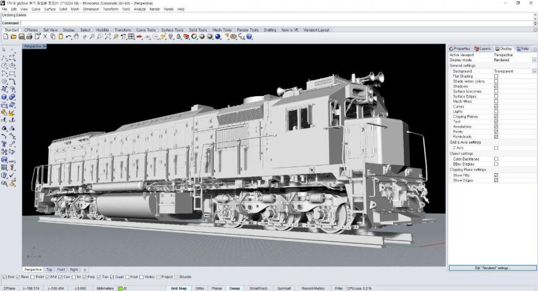Enable the Flat Shading checkbox
The height and width of the screenshot is (291, 538).
tap(496, 76)
